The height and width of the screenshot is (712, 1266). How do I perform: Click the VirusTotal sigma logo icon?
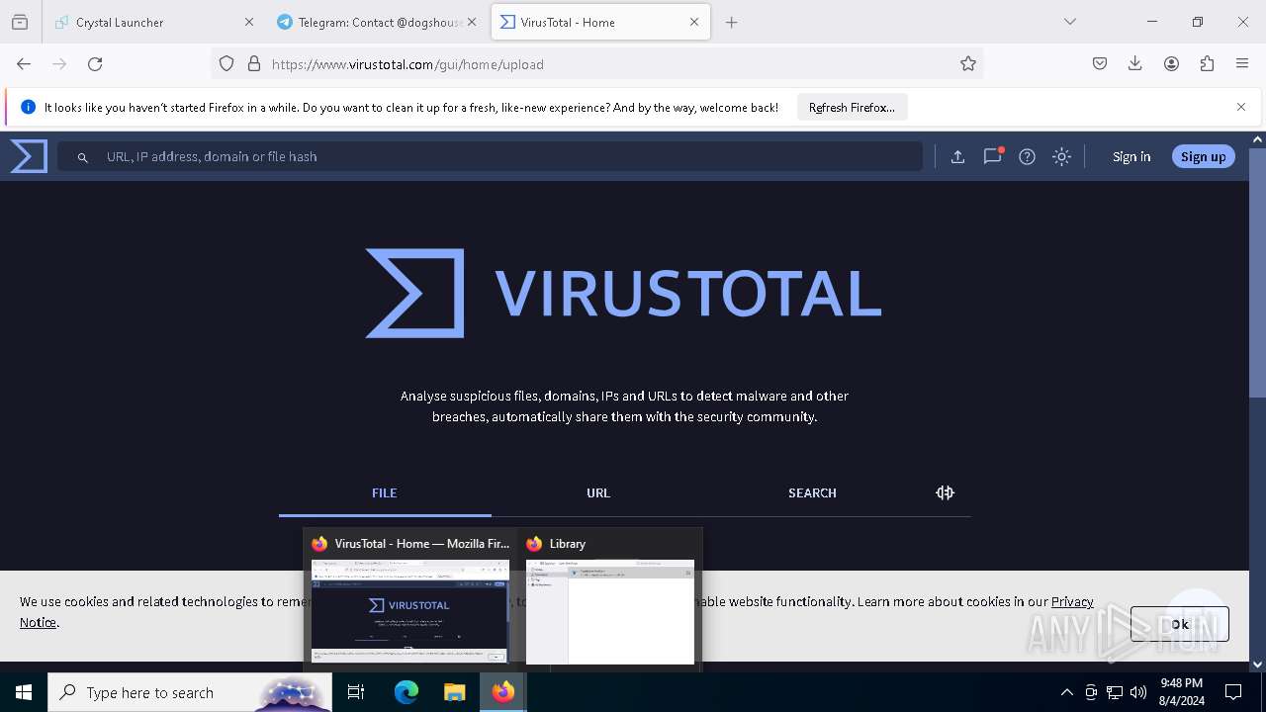(x=29, y=156)
